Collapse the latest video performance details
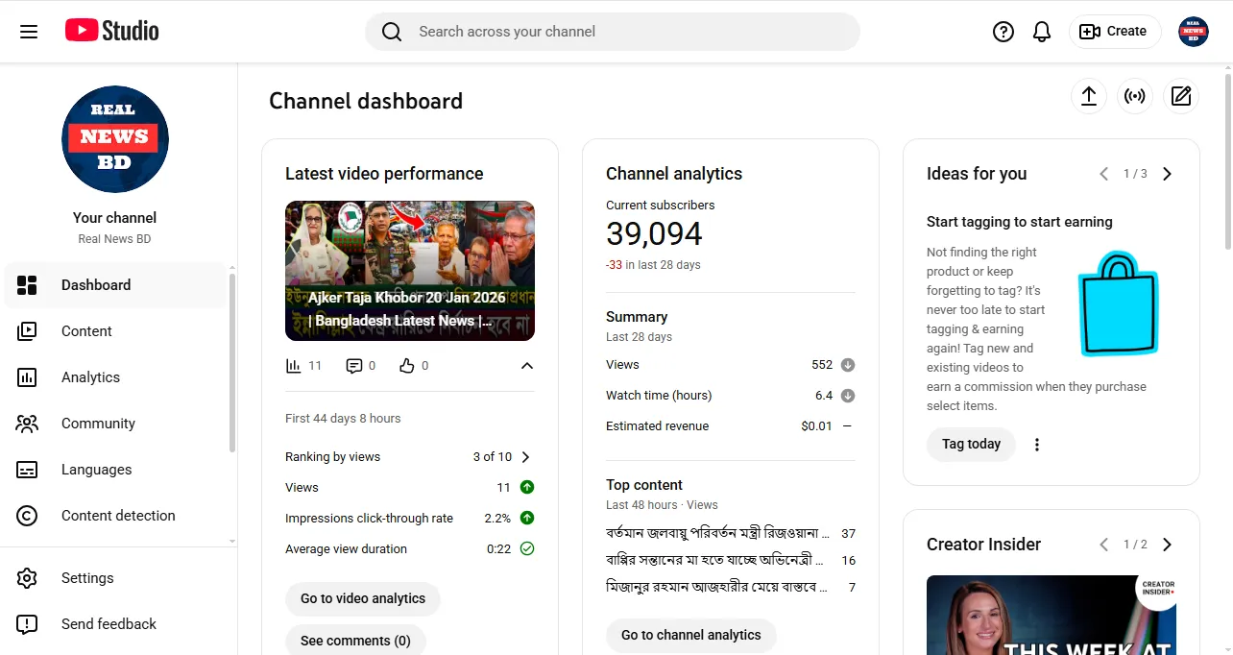The width and height of the screenshot is (1233, 655). 526,366
